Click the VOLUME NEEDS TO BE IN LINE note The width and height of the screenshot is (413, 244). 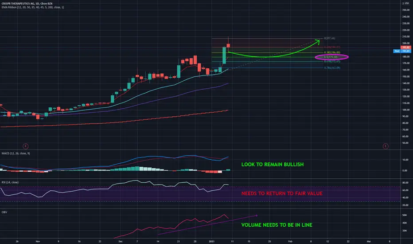coord(277,225)
